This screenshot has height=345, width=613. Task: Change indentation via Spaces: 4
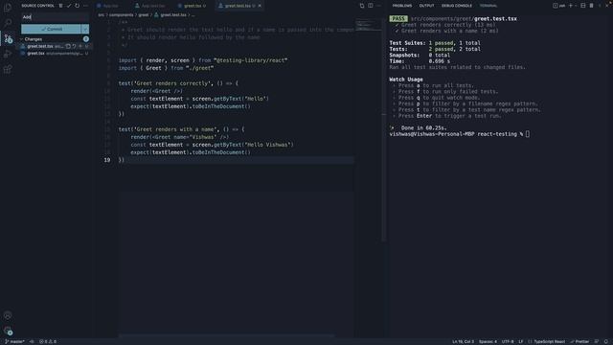(x=488, y=341)
